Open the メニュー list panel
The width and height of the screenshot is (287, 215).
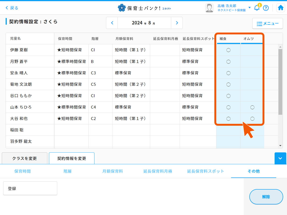click(x=267, y=23)
